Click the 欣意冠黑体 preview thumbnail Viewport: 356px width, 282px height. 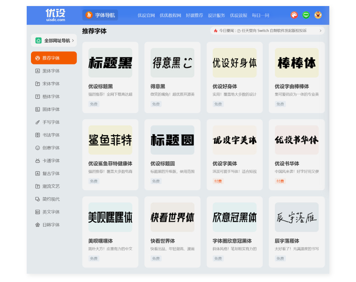point(235,217)
